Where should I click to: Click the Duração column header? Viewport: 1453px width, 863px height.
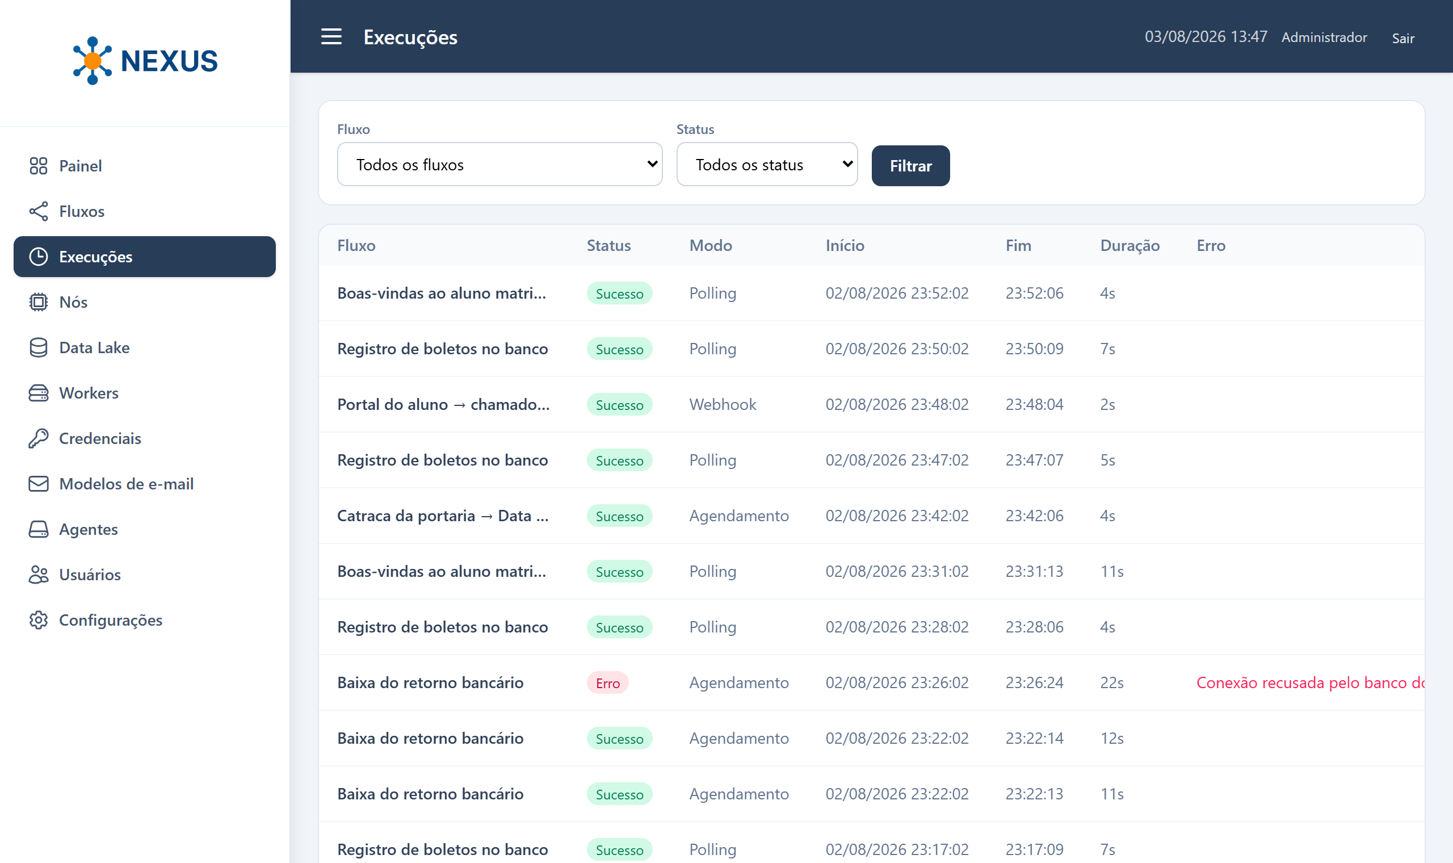pyautogui.click(x=1129, y=245)
